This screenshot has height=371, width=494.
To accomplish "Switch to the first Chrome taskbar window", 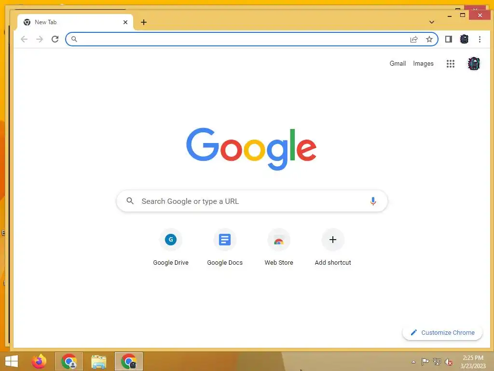I will [x=69, y=361].
